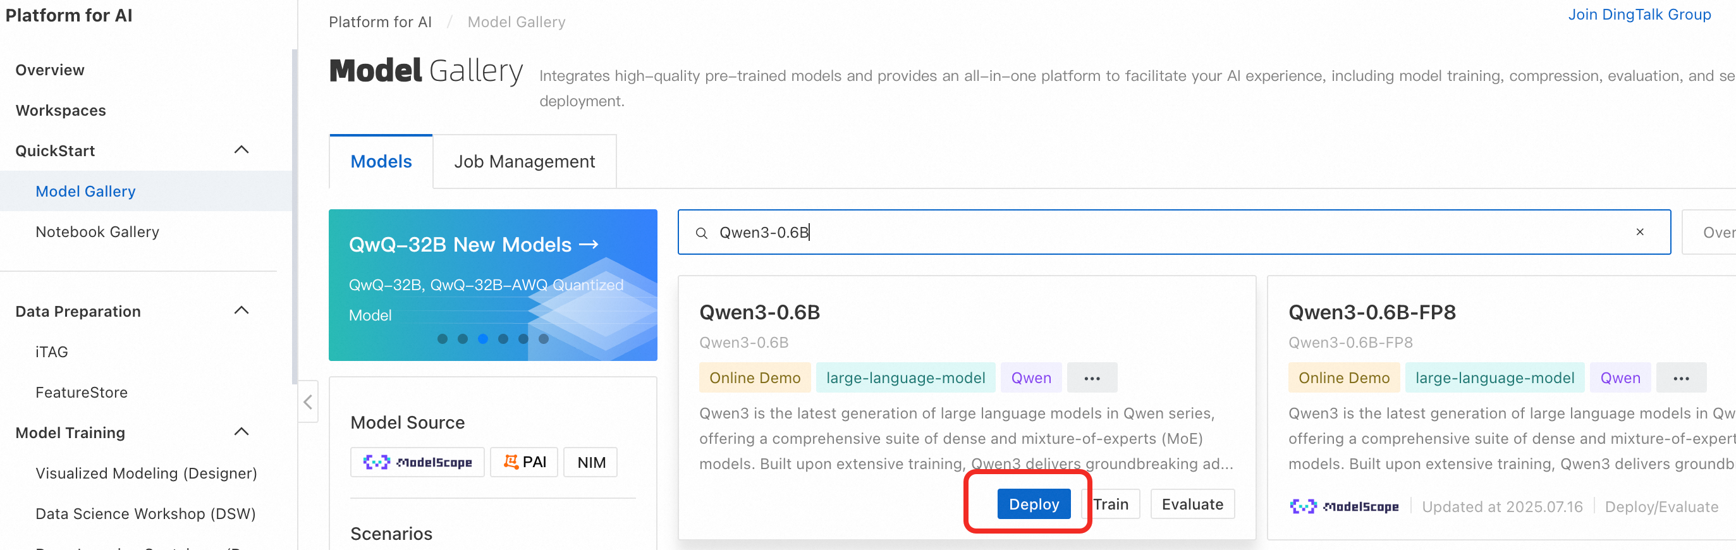Click the ModelScope logo on the FP8 card

(x=1344, y=506)
